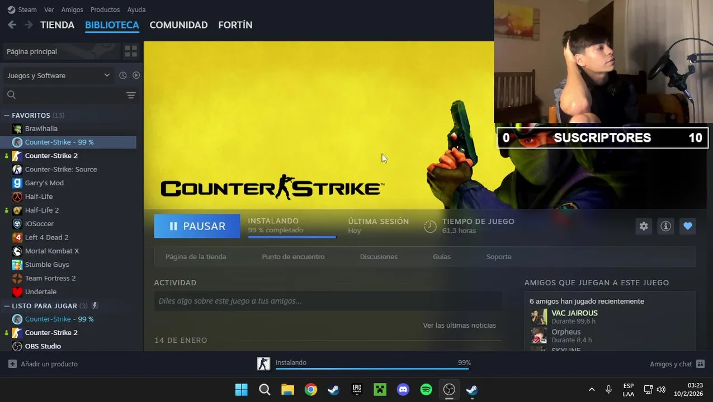Collapse the FAVORITOS category
The width and height of the screenshot is (713, 402).
tap(7, 116)
